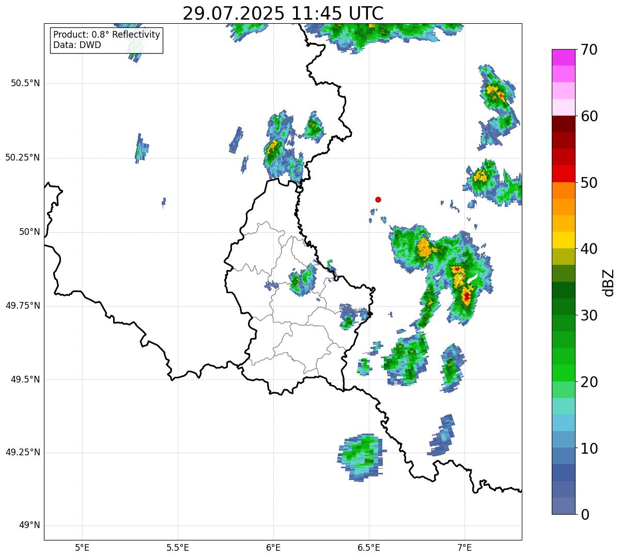Screen dimensions: 621x558
Task: Click the 50.5°N latitude label
Action: pos(25,83)
